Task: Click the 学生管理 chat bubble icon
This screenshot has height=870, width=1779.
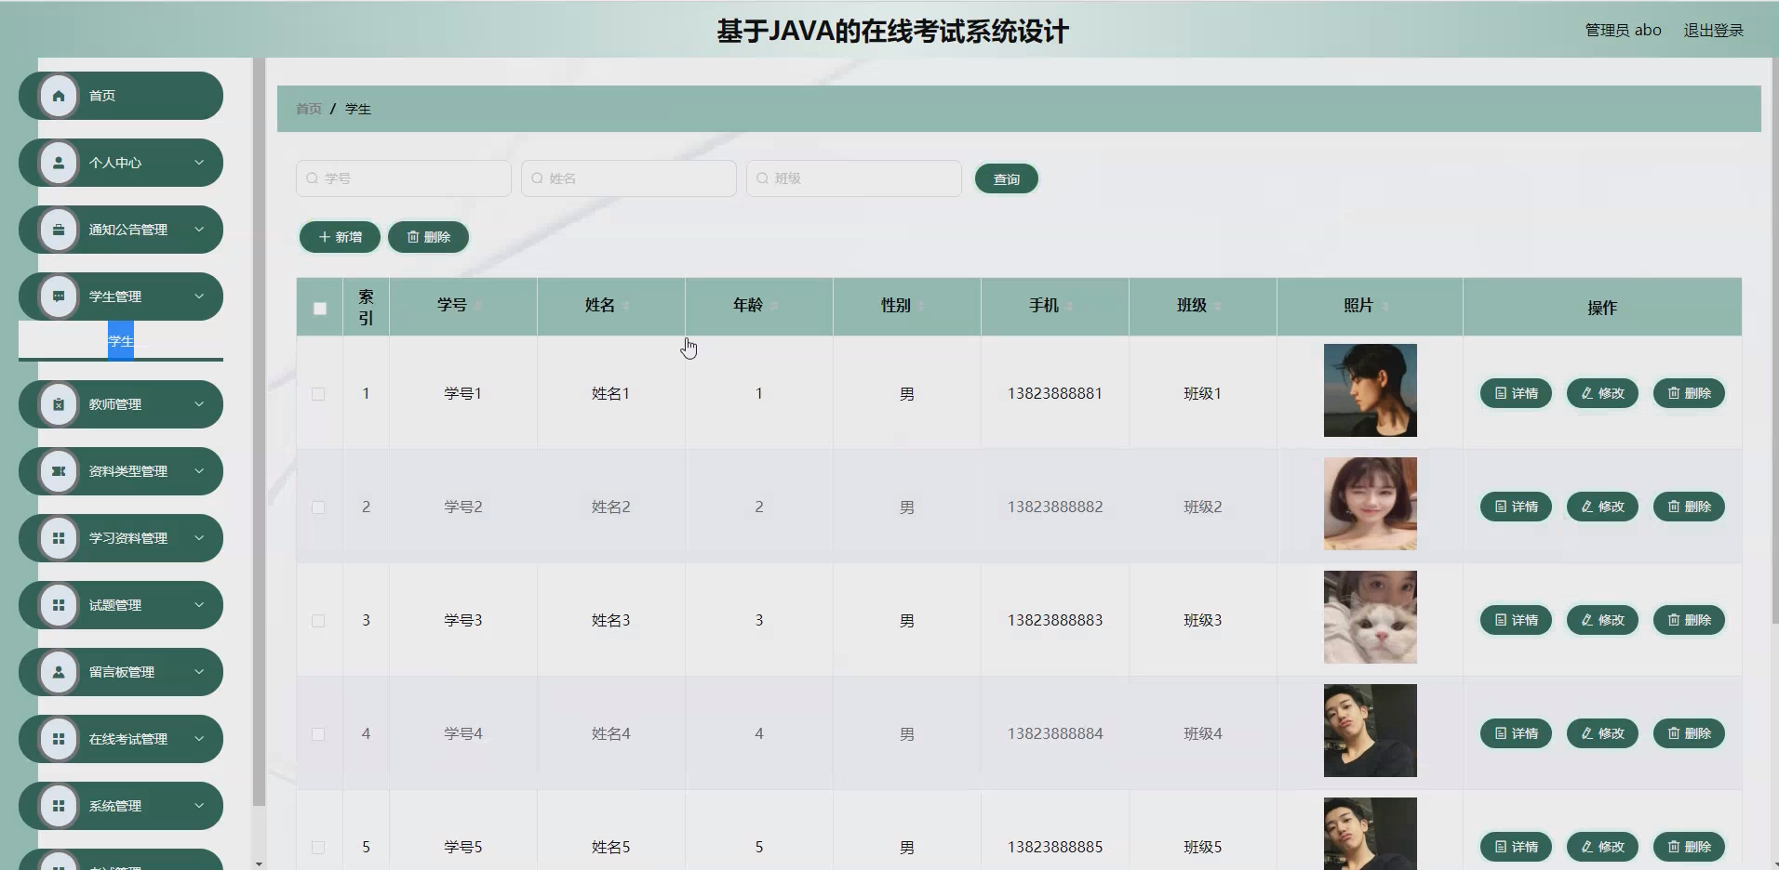Action: 59,296
